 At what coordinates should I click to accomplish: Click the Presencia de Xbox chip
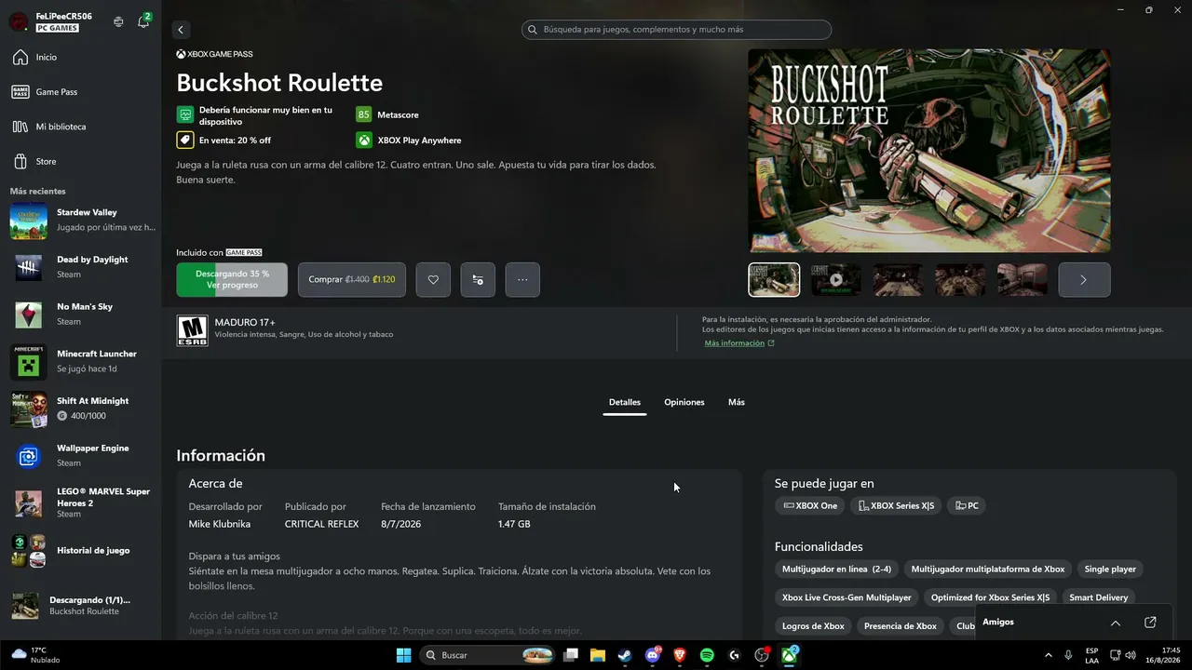901,626
